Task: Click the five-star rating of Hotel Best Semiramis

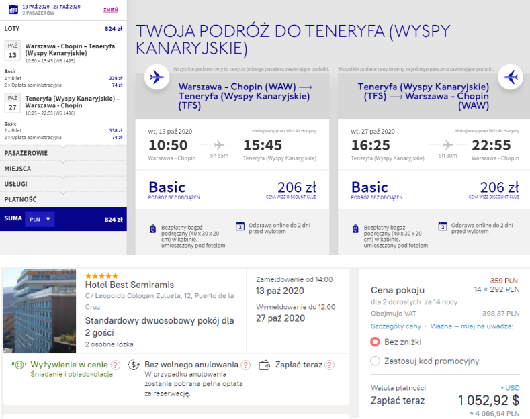Action: (101, 276)
